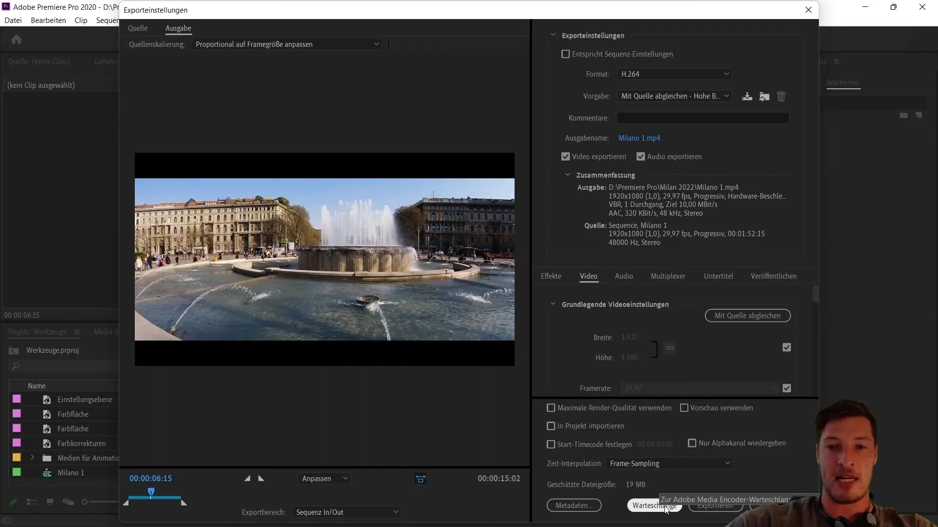Switch to the Multiplexer tab
The image size is (938, 527).
[x=668, y=276]
